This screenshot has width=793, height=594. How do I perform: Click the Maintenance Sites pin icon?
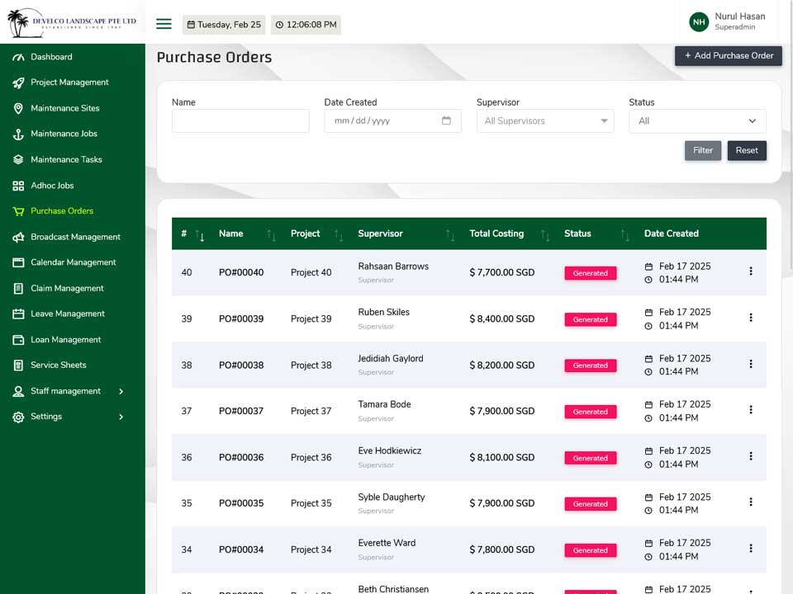18,109
